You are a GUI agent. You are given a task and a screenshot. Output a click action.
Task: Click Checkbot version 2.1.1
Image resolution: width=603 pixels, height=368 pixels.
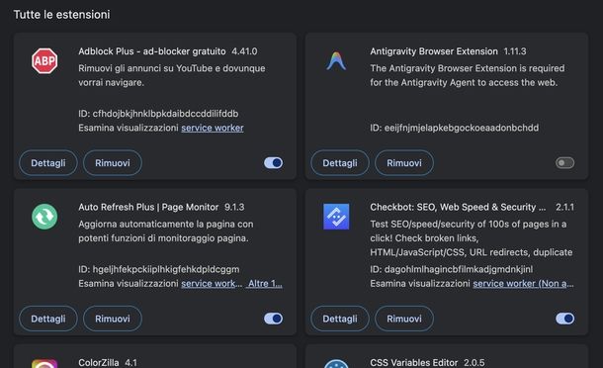click(564, 207)
